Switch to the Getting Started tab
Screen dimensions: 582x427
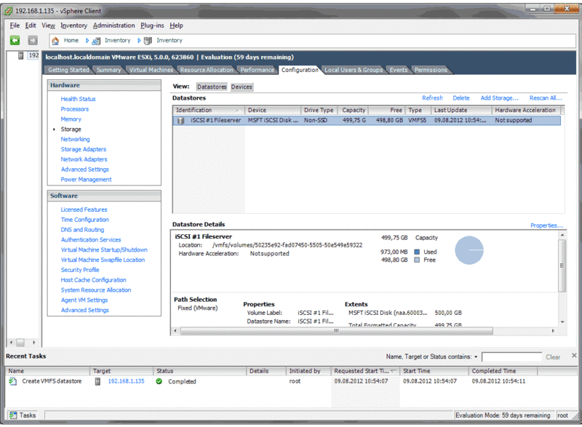pyautogui.click(x=68, y=70)
